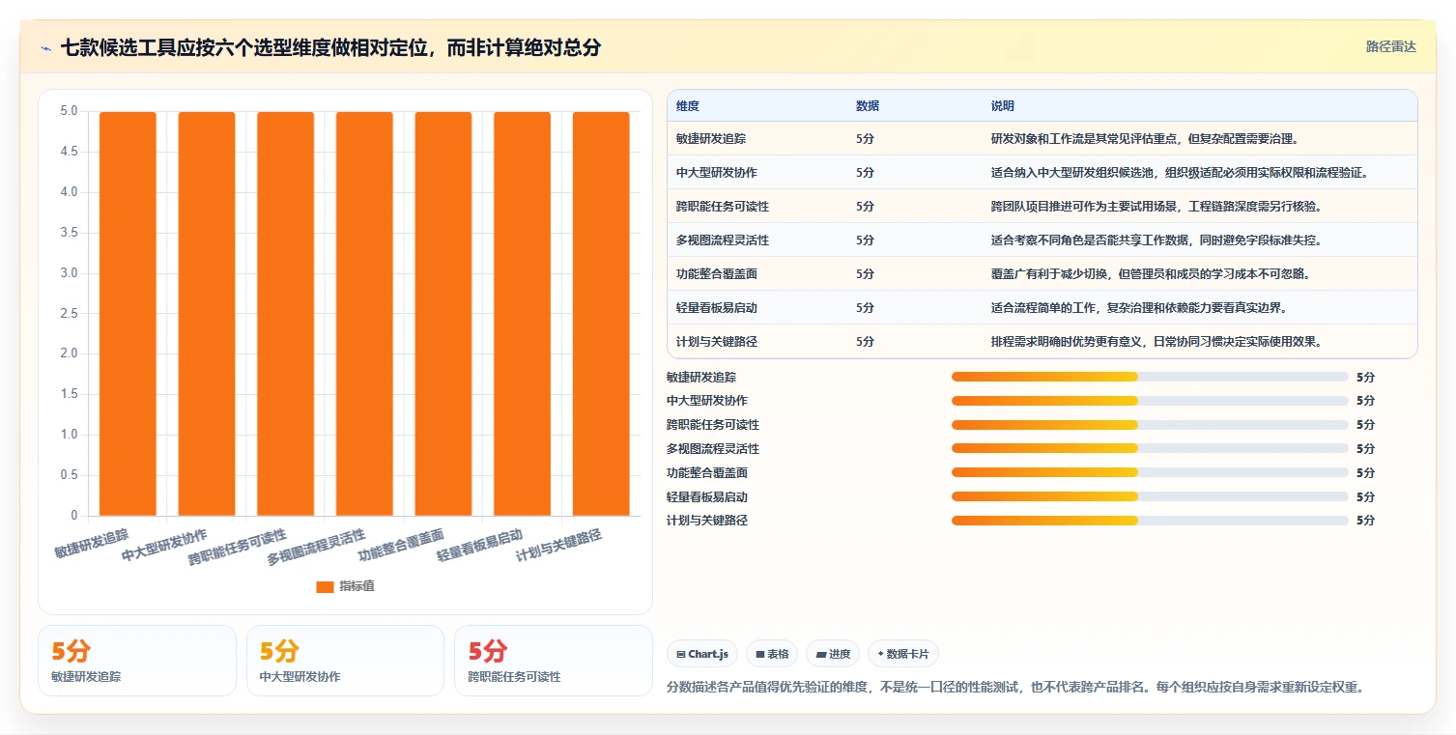The width and height of the screenshot is (1456, 735).
Task: Click the 2.5 tick on the chart y-axis
Action: pos(69,313)
